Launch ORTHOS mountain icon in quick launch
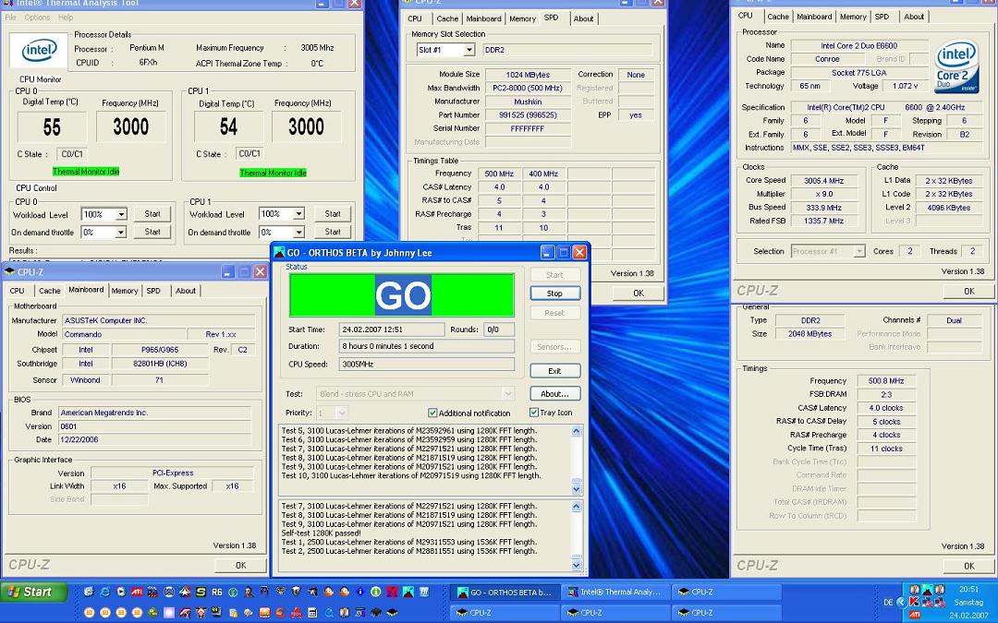Screen dimensions: 998x623 [x=408, y=592]
